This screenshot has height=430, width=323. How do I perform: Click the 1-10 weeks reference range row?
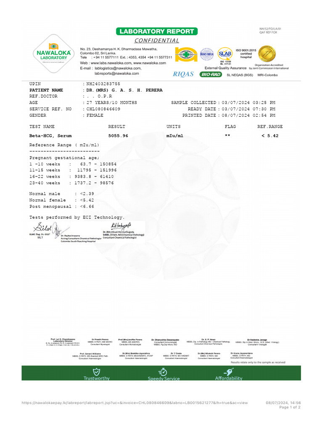(73, 164)
